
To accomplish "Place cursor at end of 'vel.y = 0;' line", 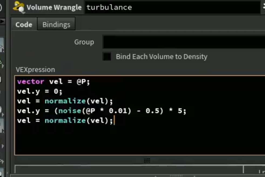I will tap(63, 91).
